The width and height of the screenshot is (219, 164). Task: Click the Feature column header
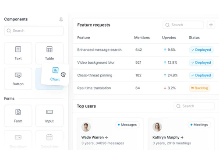click(x=84, y=38)
